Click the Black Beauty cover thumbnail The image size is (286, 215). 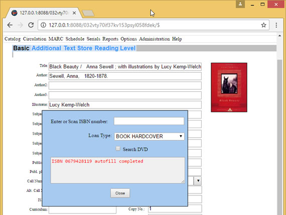[x=229, y=87]
